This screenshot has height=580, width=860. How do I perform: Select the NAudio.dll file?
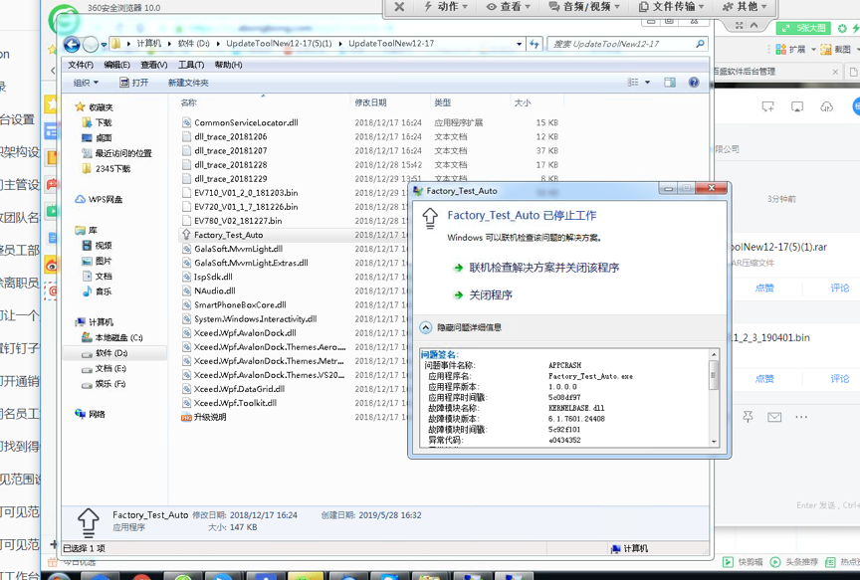click(214, 291)
